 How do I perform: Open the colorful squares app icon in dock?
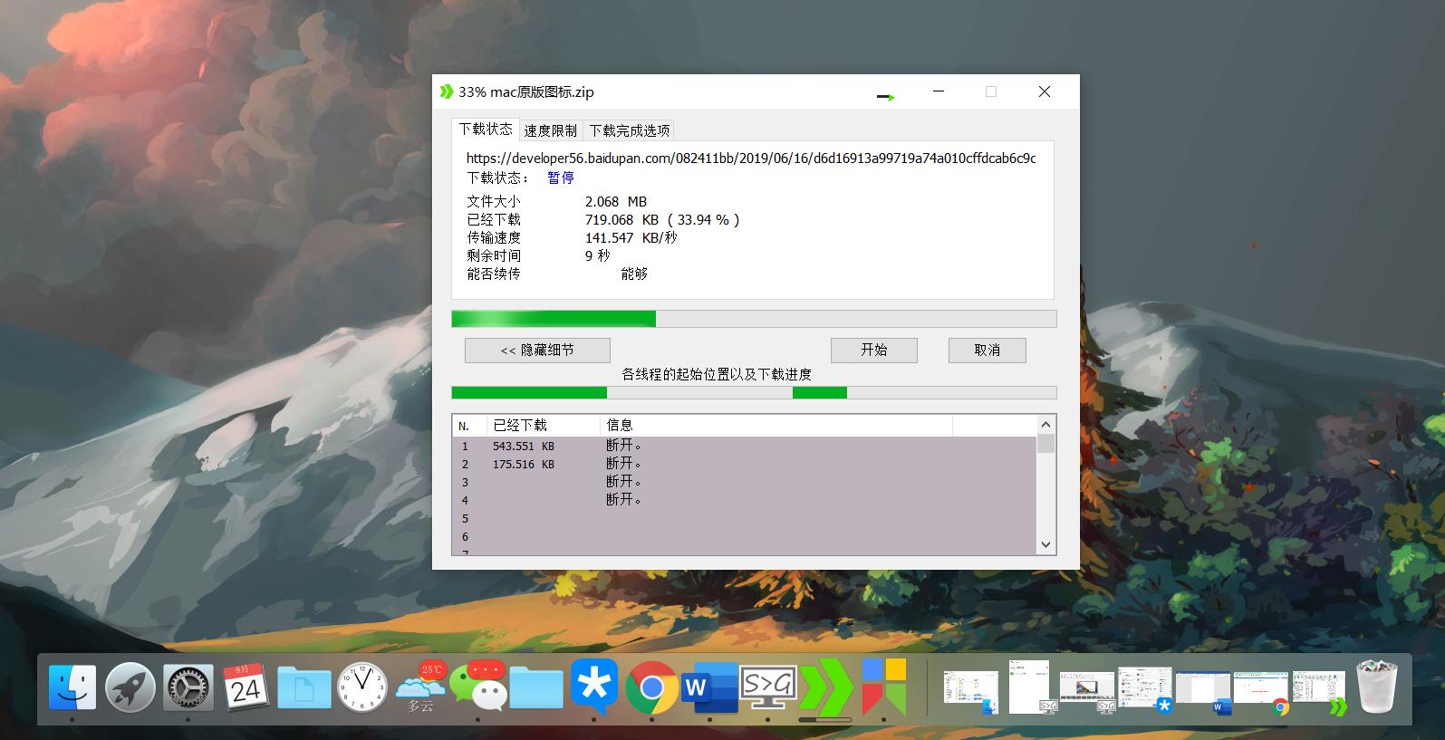884,686
